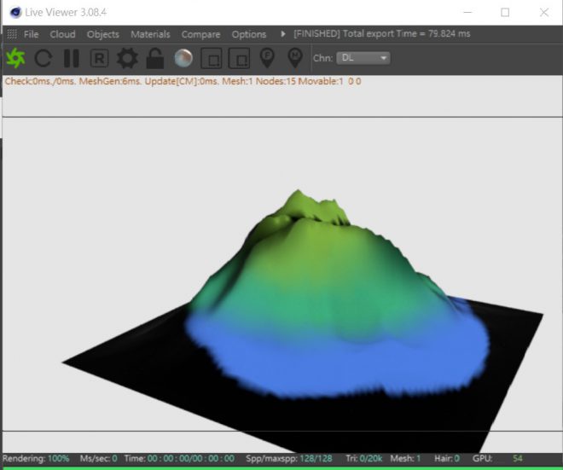
Task: Pause the rendering
Action: (72, 58)
